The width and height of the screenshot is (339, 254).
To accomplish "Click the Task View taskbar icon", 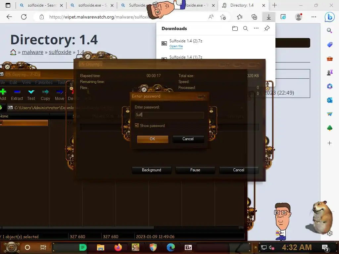I will pos(43,247).
